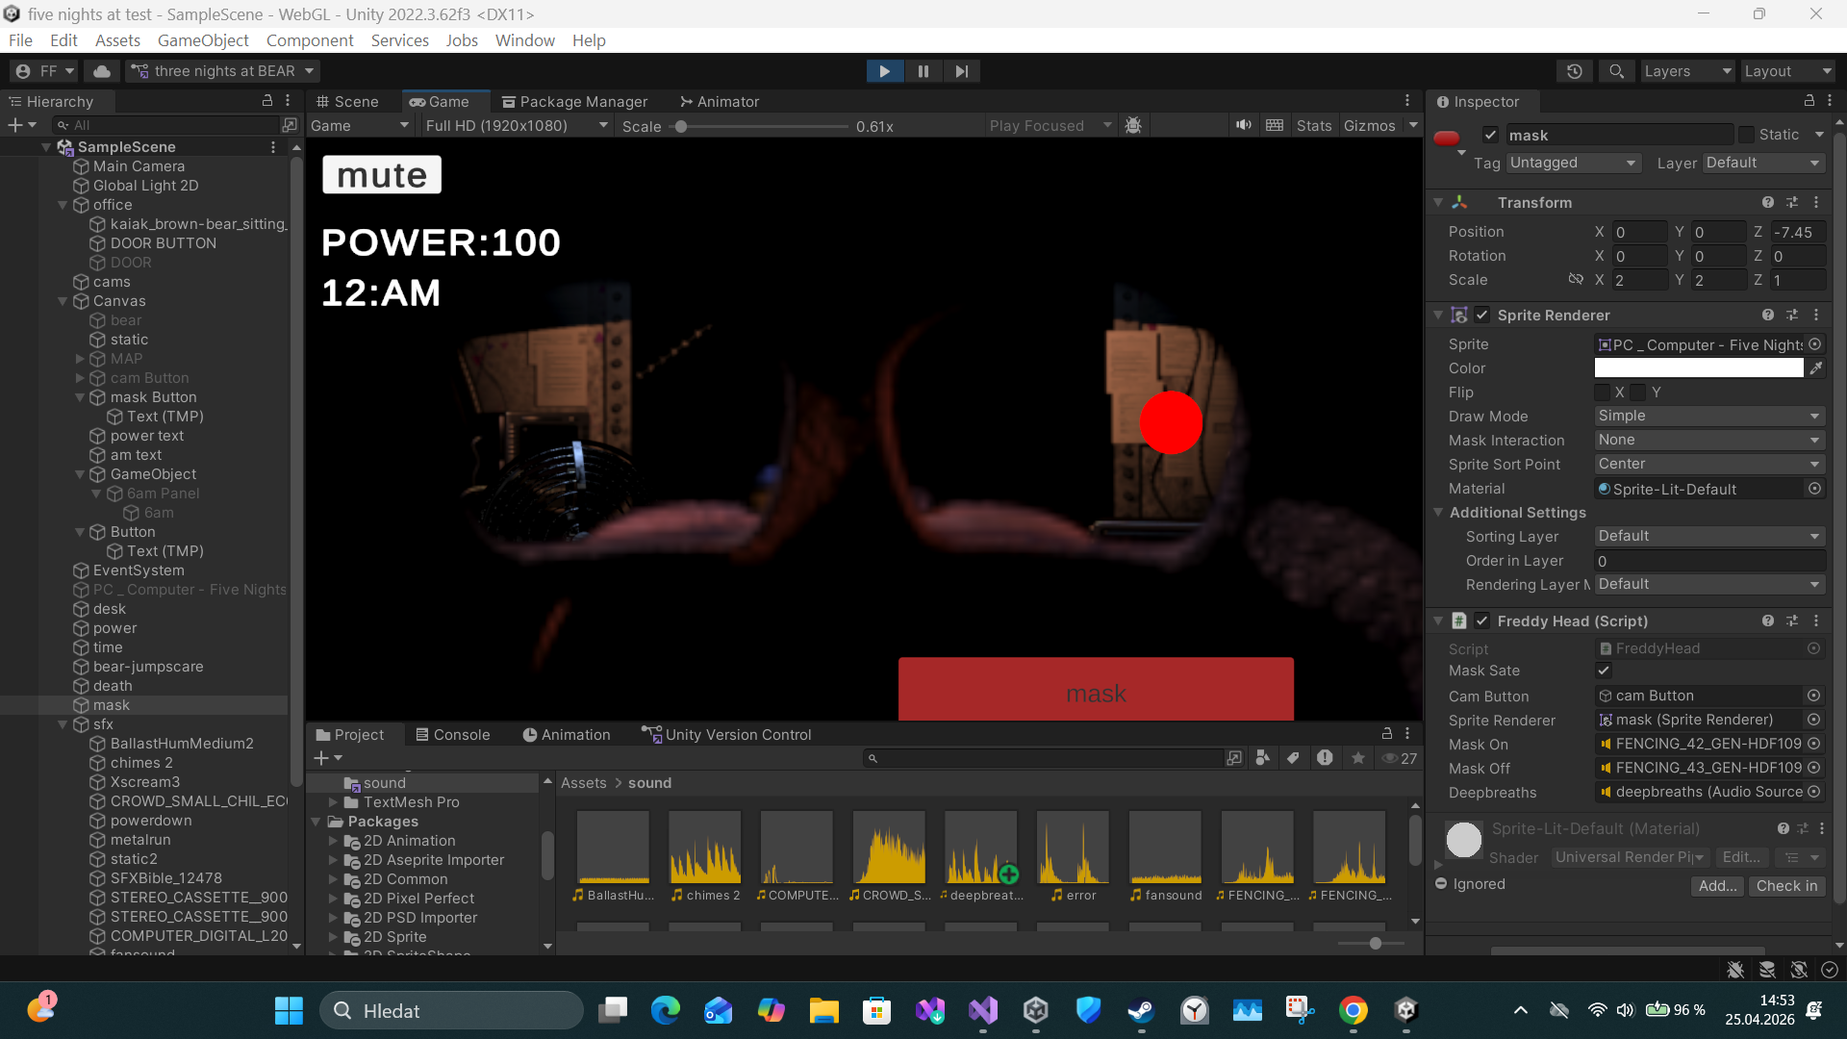Screen dimensions: 1847x1039
Task: Open the Layer dropdown
Action: point(1764,164)
